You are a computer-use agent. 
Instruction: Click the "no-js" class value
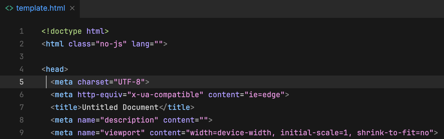[111, 44]
